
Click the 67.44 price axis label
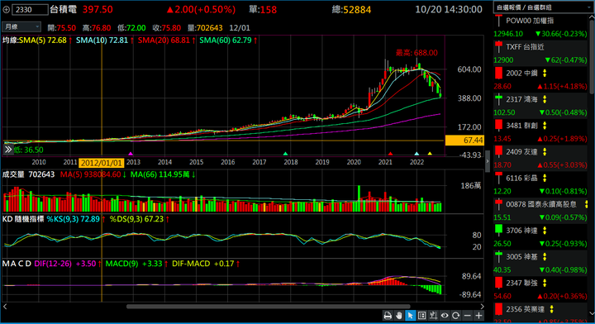[x=464, y=141]
